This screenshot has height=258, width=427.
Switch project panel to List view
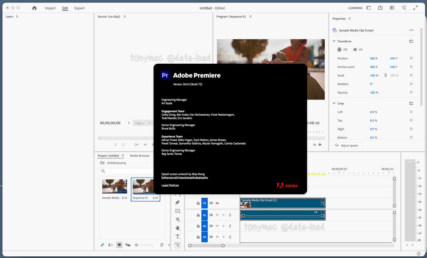coord(111,245)
